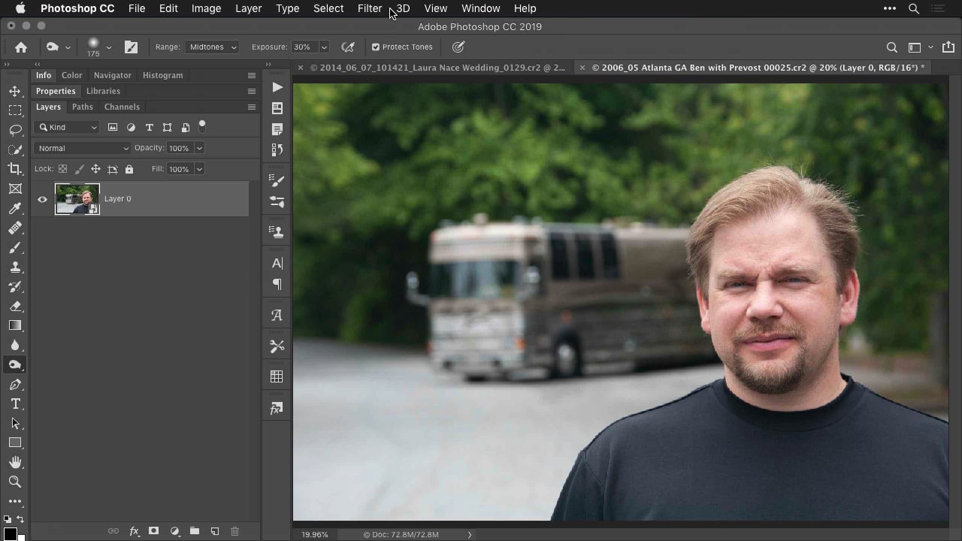Select the History Brush tool

coord(15,286)
